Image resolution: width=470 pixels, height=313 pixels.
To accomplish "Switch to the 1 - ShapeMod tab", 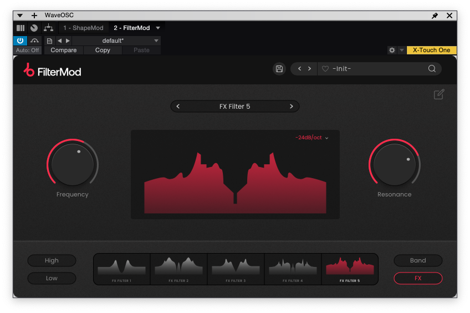I will click(x=83, y=28).
